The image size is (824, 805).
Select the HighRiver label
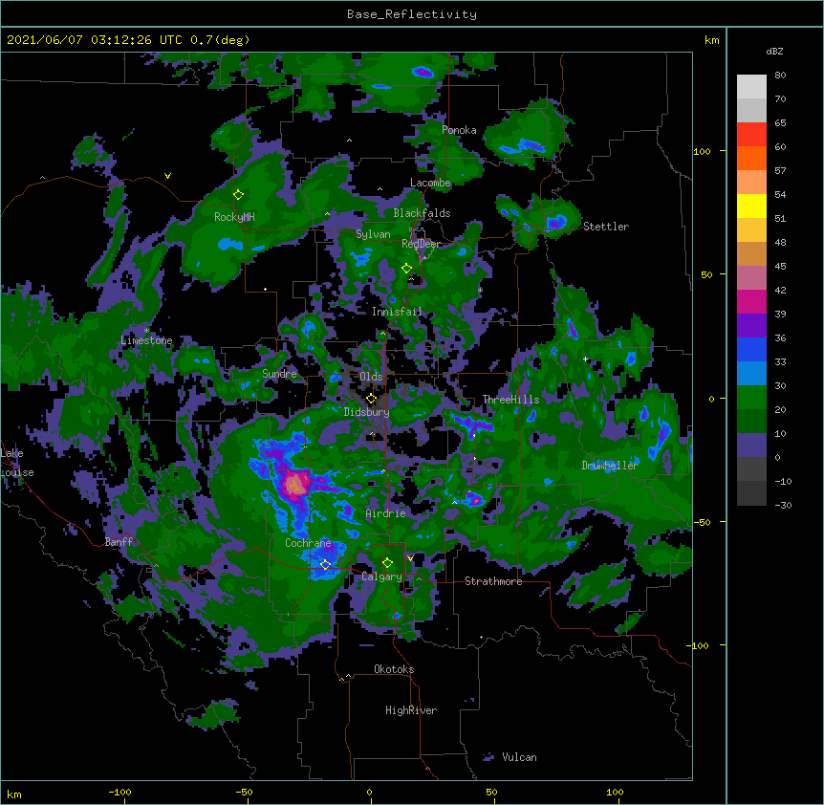(411, 710)
